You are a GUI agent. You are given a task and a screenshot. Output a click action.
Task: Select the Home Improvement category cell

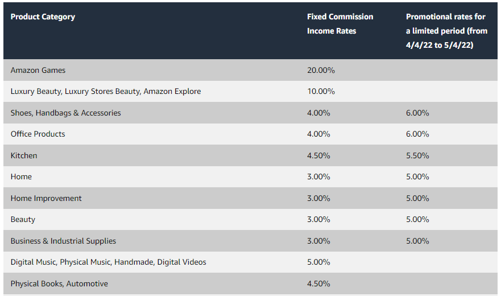click(46, 198)
